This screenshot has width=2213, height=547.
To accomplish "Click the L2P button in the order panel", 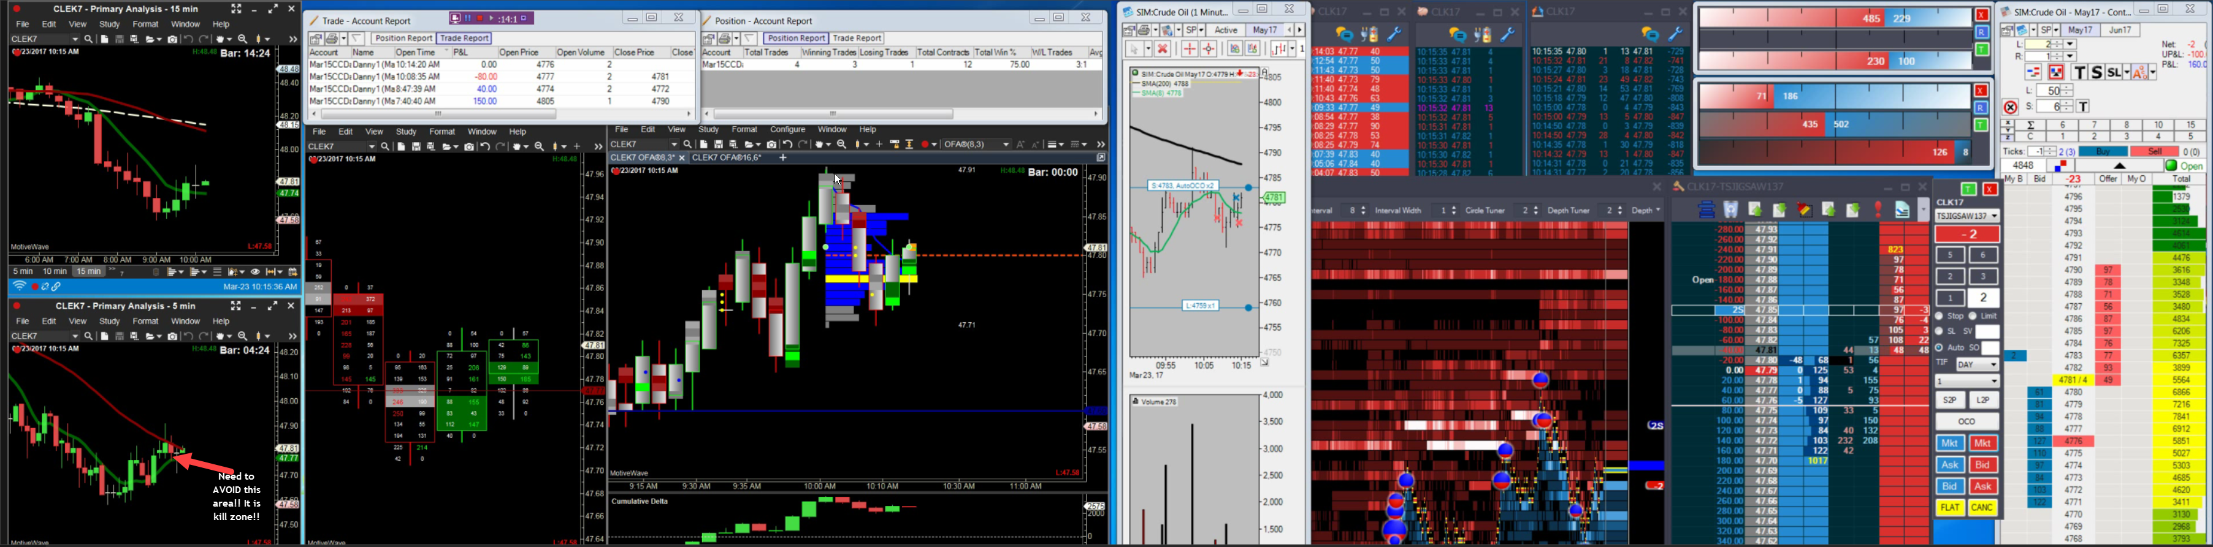I will 1983,400.
